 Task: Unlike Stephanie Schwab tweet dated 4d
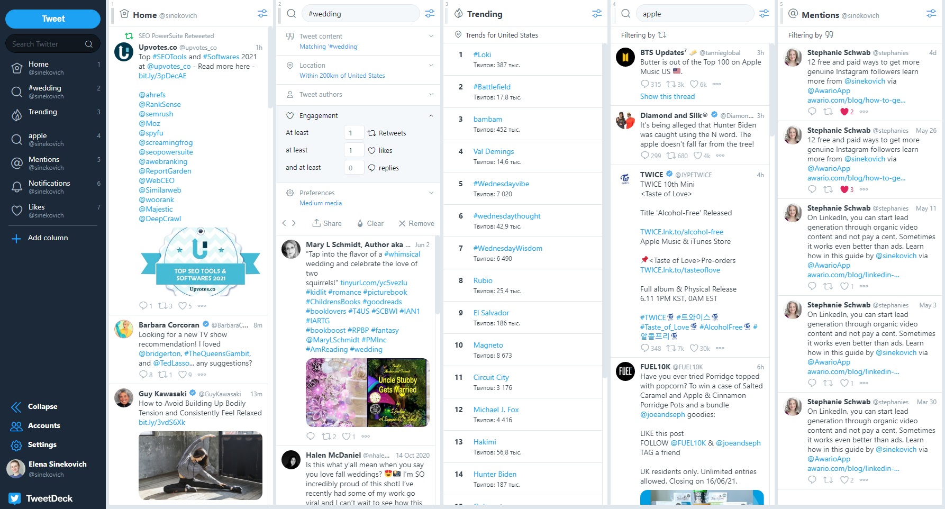coord(844,111)
